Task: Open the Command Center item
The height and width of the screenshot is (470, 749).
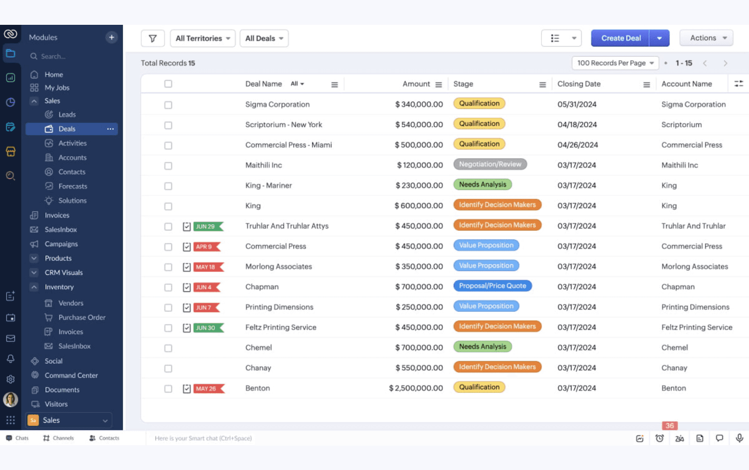Action: tap(64, 375)
